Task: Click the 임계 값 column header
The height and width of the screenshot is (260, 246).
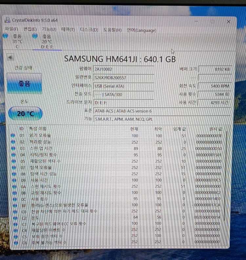Action: pos(179,129)
